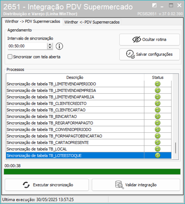Switch to Winthor <- PDV Supermercados tab
Viewport: 185px width, 204px height.
tap(92, 22)
